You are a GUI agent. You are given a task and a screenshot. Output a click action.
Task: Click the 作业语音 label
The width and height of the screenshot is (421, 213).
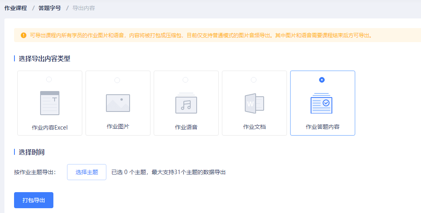pyautogui.click(x=186, y=127)
